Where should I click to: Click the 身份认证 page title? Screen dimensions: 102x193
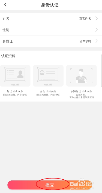click(50, 5)
